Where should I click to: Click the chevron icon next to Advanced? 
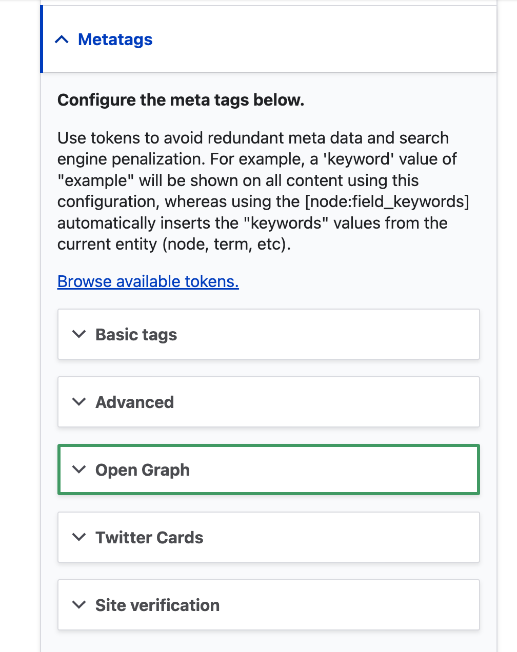[79, 402]
